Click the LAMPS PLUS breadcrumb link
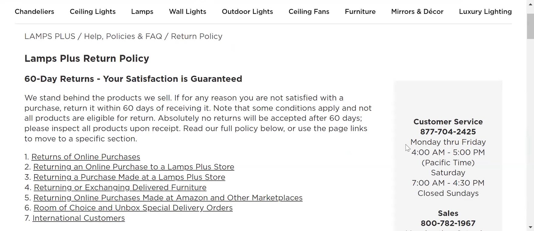This screenshot has width=534, height=231. click(x=50, y=36)
